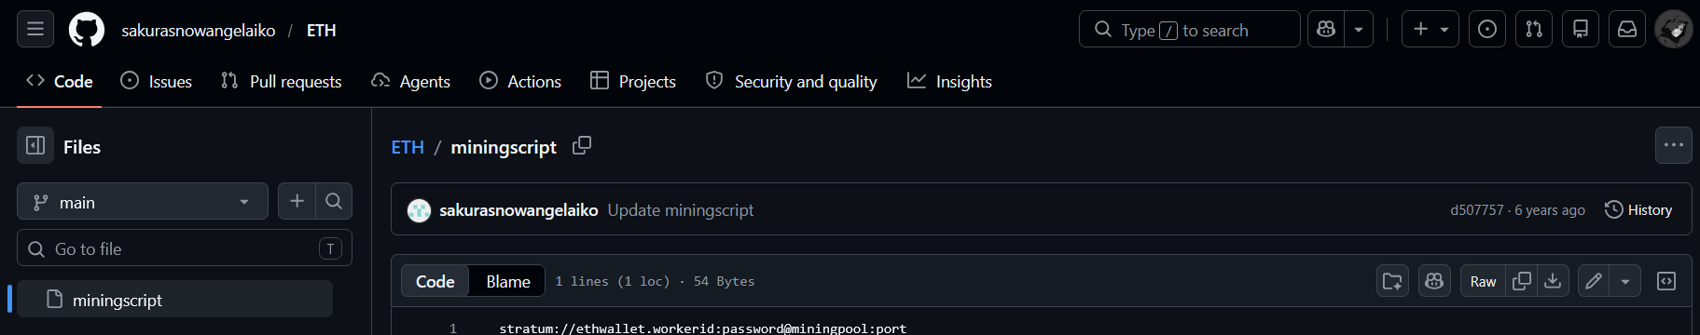Edit this file with the pencil icon

point(1594,281)
